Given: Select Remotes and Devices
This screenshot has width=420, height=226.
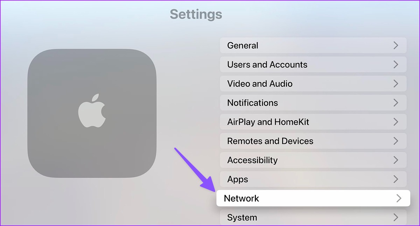Looking at the screenshot, I should [313, 141].
